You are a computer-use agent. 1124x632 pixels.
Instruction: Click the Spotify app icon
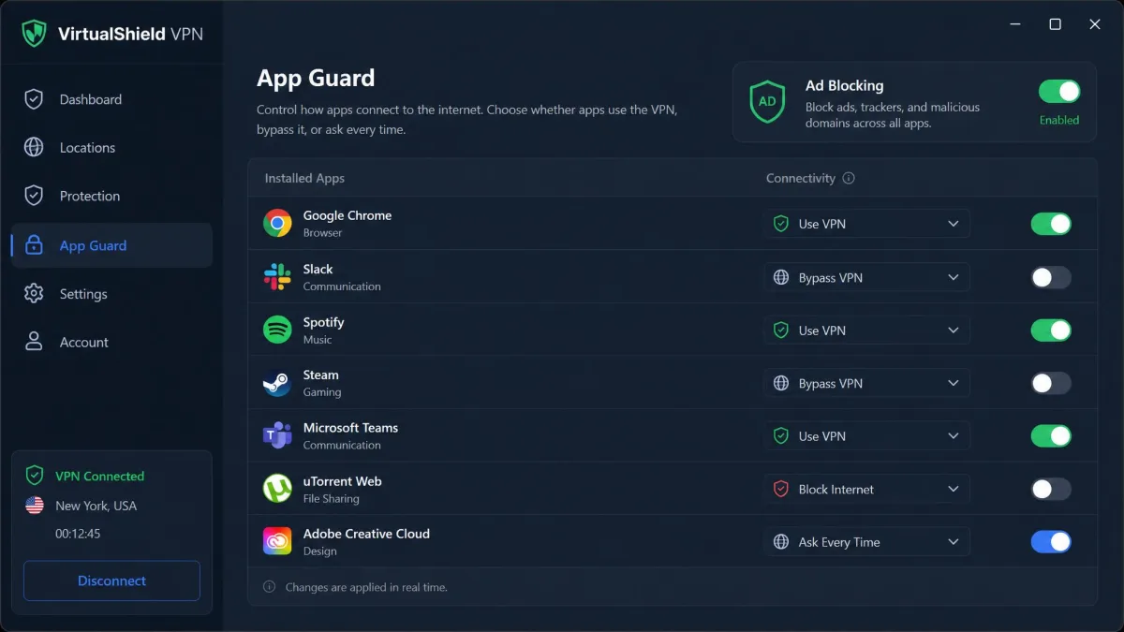[277, 330]
